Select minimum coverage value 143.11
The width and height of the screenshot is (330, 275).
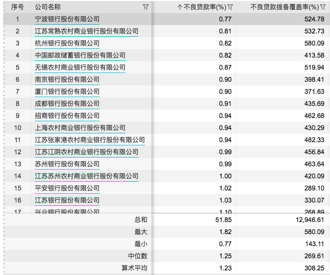[x=314, y=244]
